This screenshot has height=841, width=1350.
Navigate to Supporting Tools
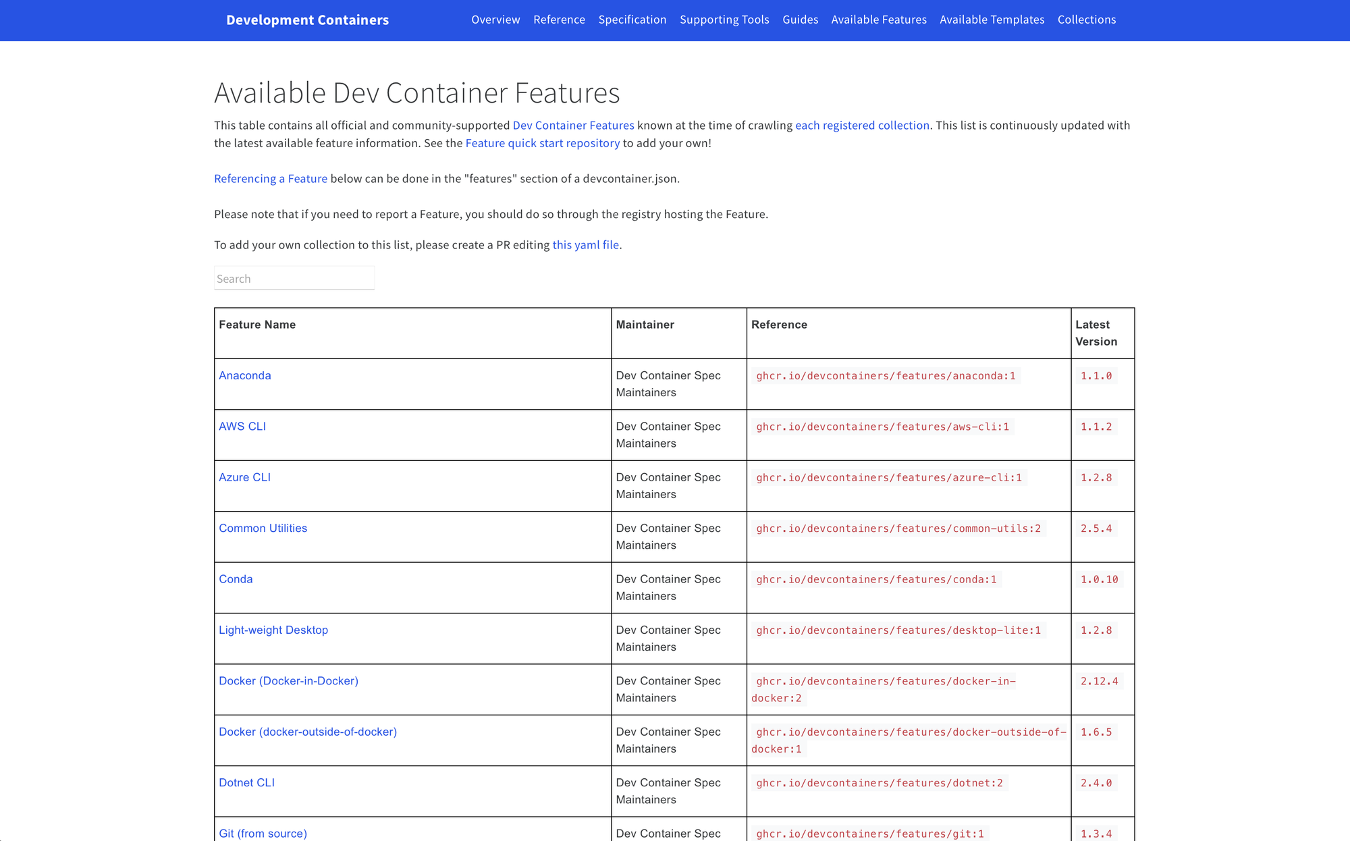pyautogui.click(x=724, y=20)
